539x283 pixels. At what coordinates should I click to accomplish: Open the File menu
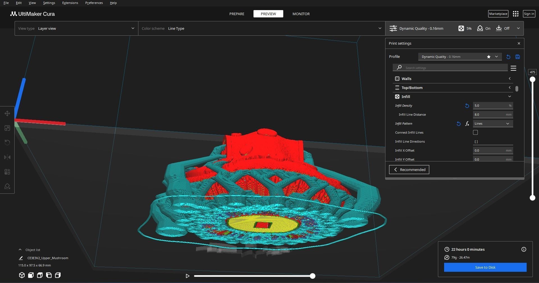(6, 3)
